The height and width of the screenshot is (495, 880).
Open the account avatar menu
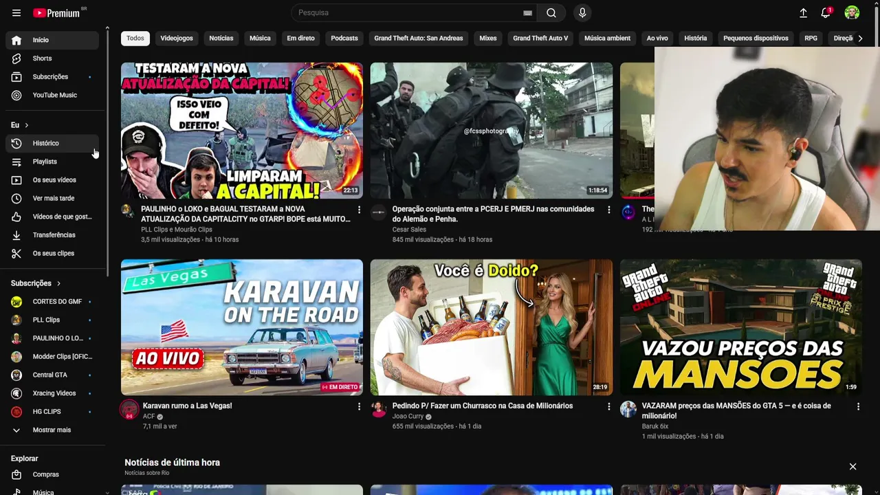point(852,12)
